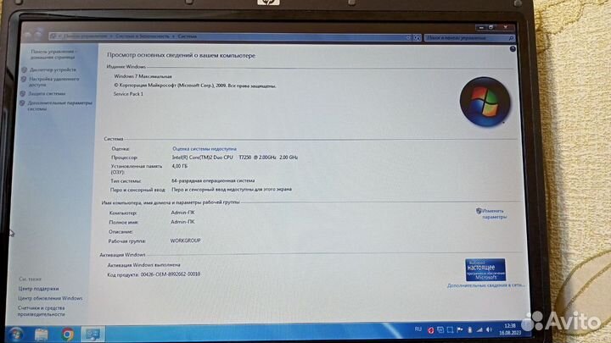
Task: Open 'Защита системы' link
Action: (x=47, y=94)
